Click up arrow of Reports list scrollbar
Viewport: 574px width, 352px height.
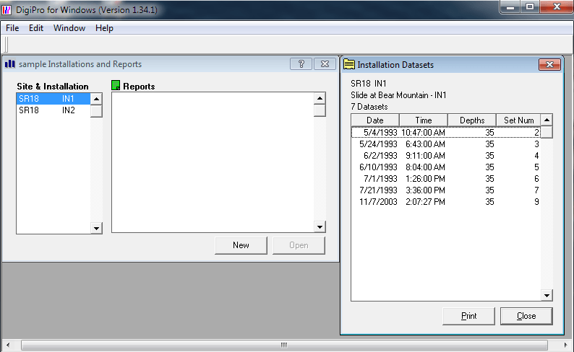pos(320,98)
